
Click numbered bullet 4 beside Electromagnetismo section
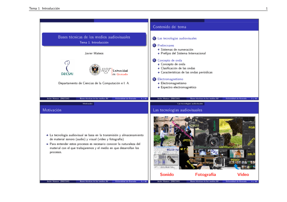tap(154, 79)
